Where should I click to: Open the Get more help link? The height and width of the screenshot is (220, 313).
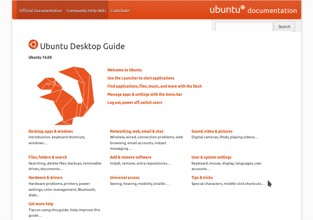tap(41, 204)
